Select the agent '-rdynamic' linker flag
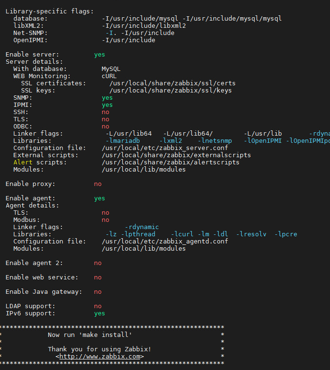Image resolution: width=330 pixels, height=370 pixels. point(142,227)
